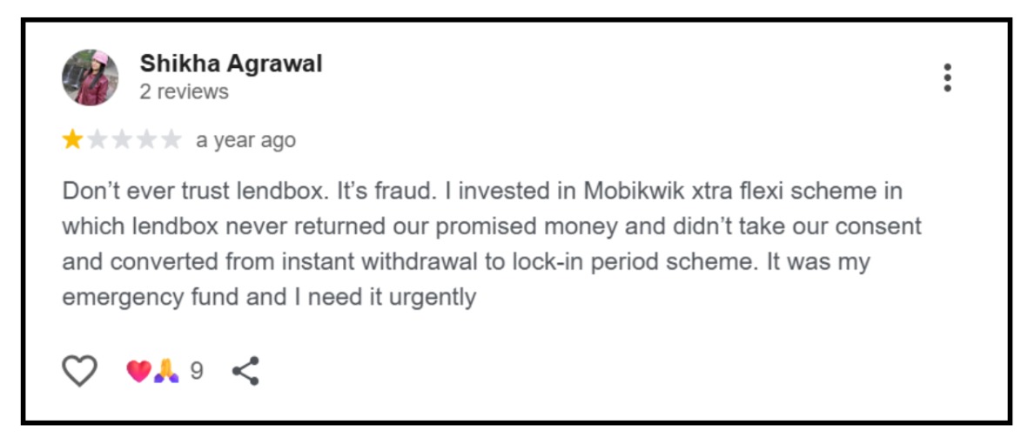Open the three-dot more options menu
Image resolution: width=1028 pixels, height=438 pixels.
[947, 77]
